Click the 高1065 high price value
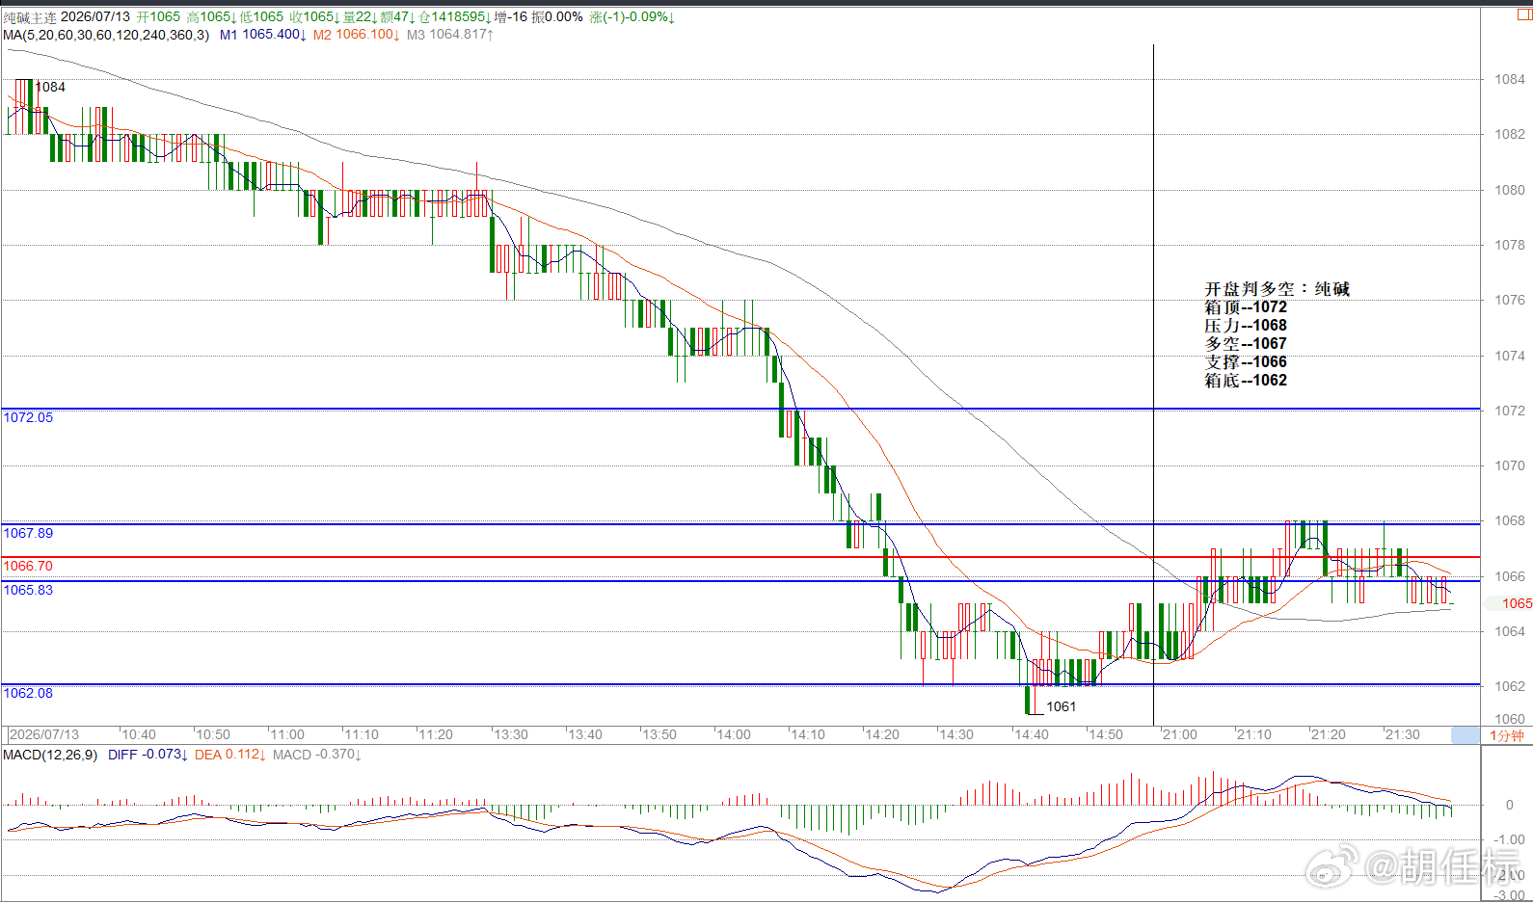This screenshot has width=1533, height=903. click(211, 17)
